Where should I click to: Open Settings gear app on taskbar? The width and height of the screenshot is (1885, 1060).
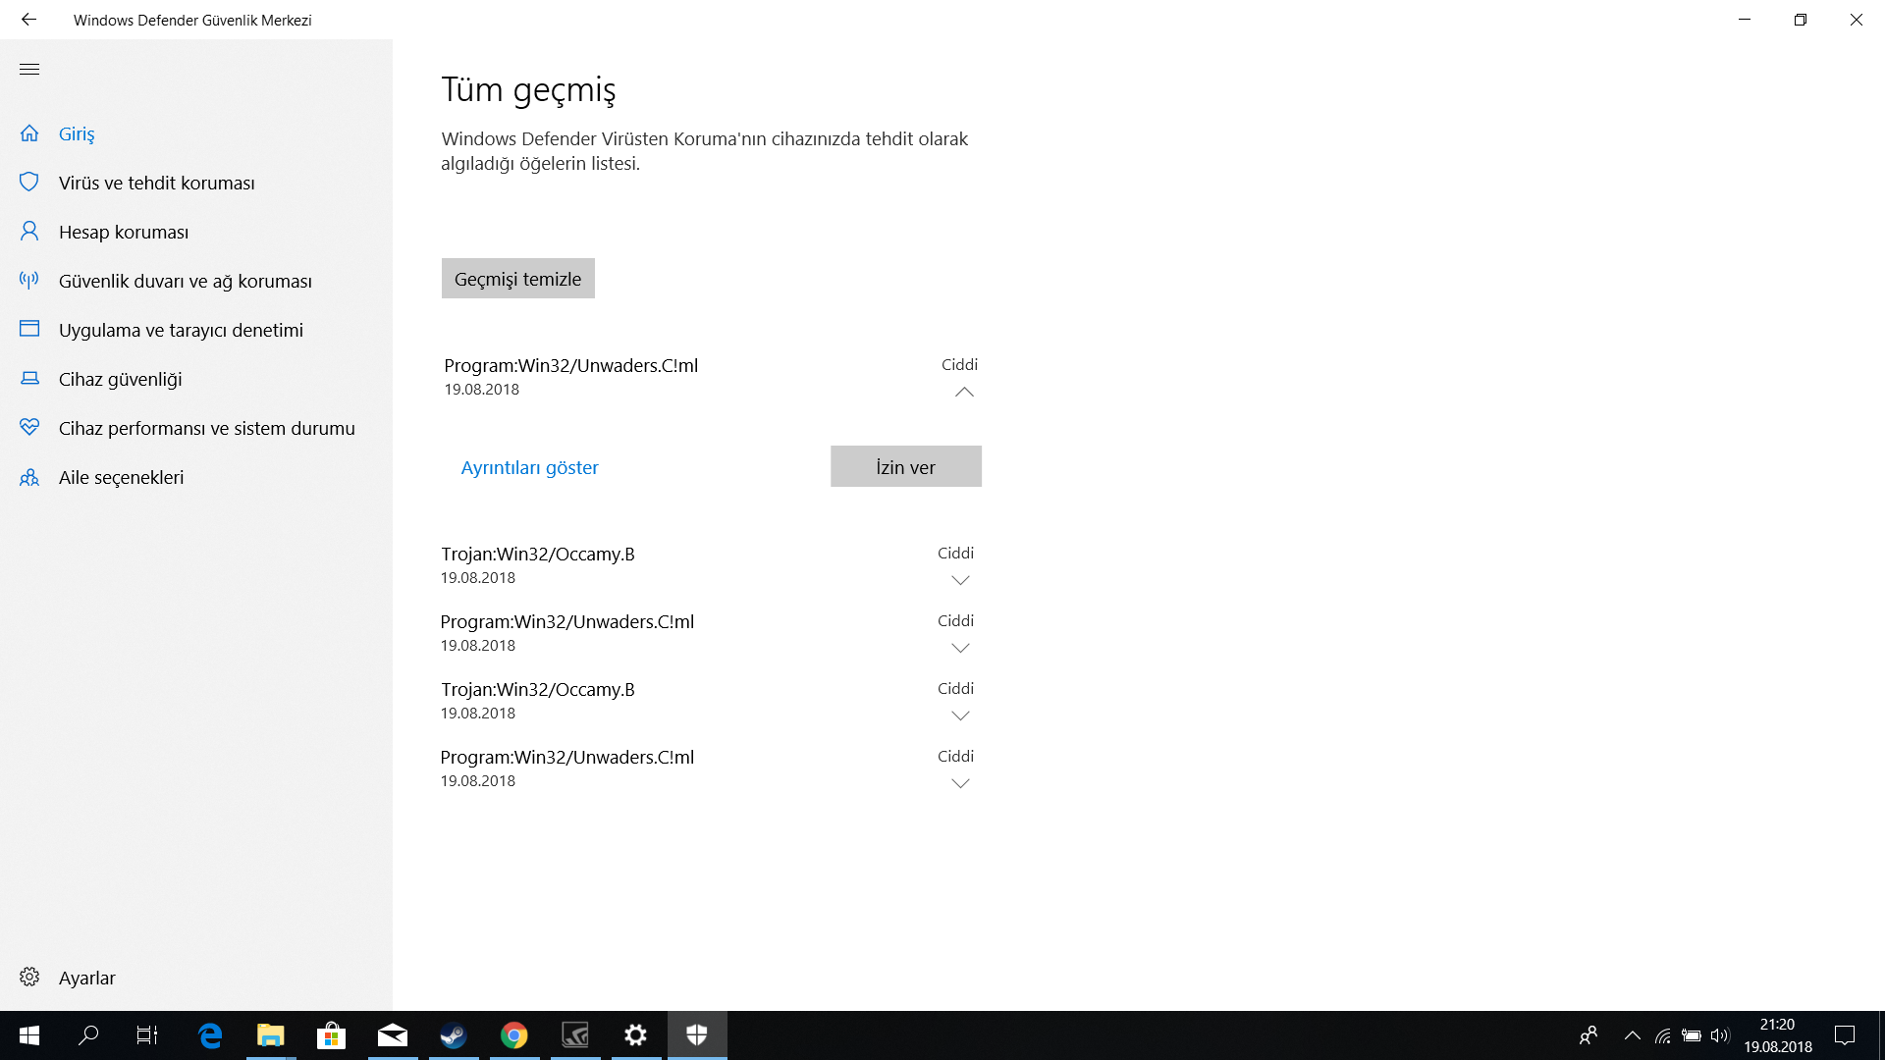(636, 1035)
